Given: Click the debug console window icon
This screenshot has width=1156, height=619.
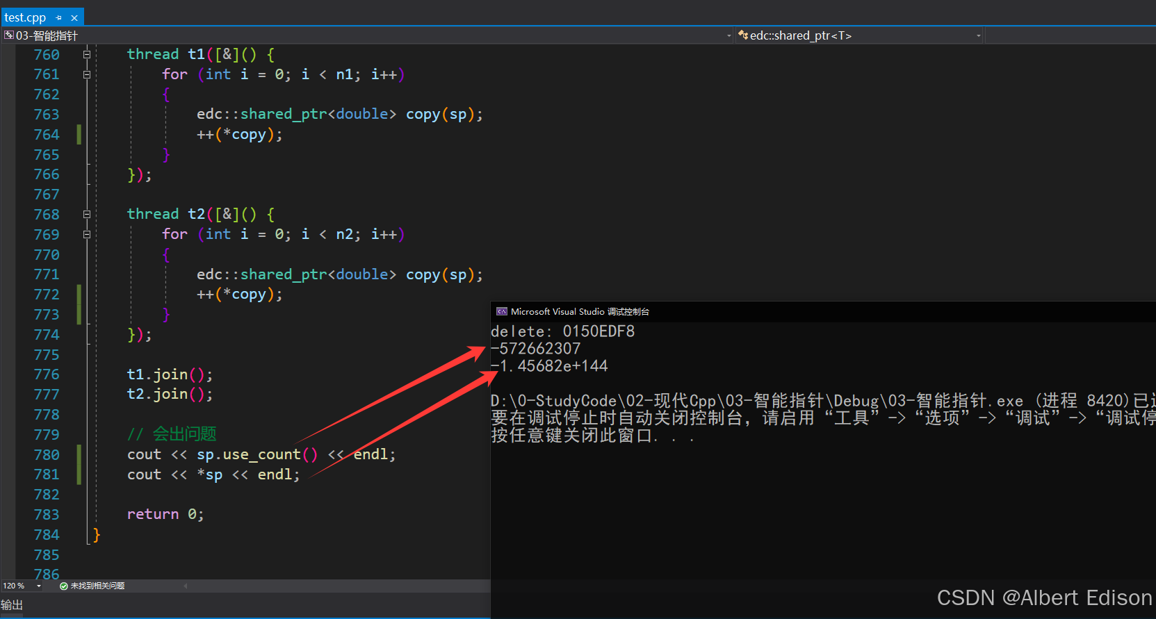Looking at the screenshot, I should tap(501, 312).
